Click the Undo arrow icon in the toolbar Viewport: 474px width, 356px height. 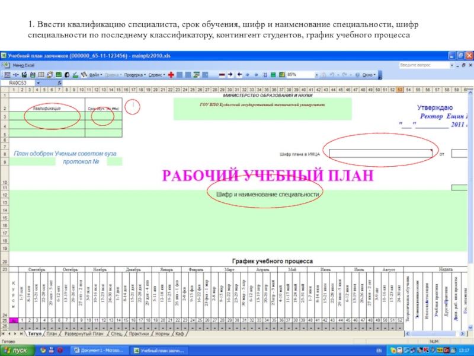(332, 75)
